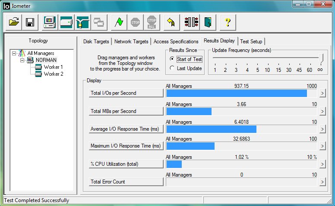Viewport: 335px width, 206px height.
Task: Select Worker 1 in topology tree
Action: (x=53, y=67)
